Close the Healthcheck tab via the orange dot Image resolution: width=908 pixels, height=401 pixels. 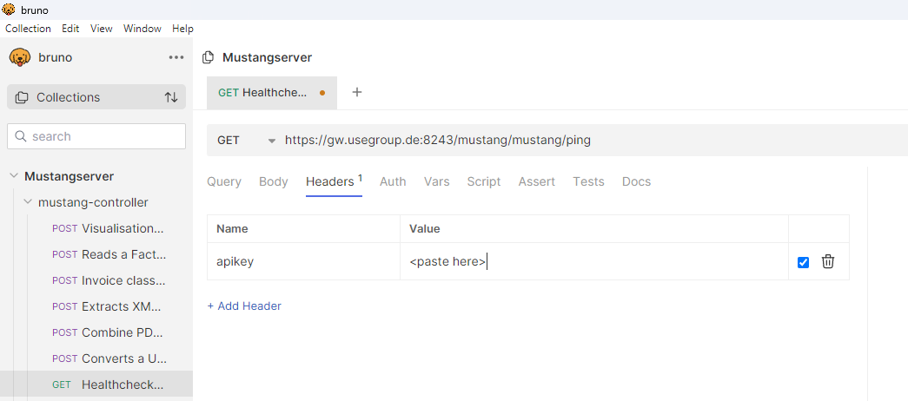(322, 93)
